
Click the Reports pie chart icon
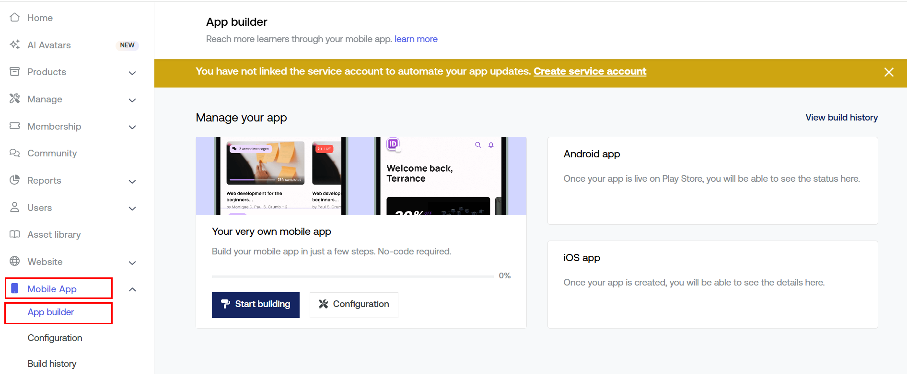click(x=15, y=180)
